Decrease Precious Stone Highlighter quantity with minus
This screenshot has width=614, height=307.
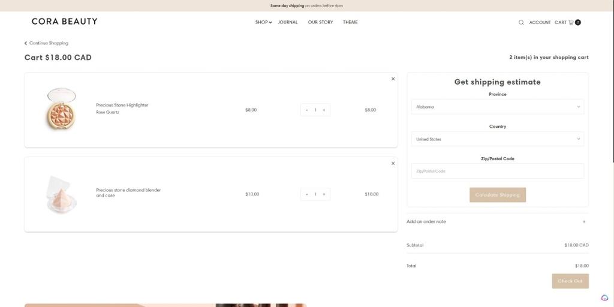click(307, 110)
